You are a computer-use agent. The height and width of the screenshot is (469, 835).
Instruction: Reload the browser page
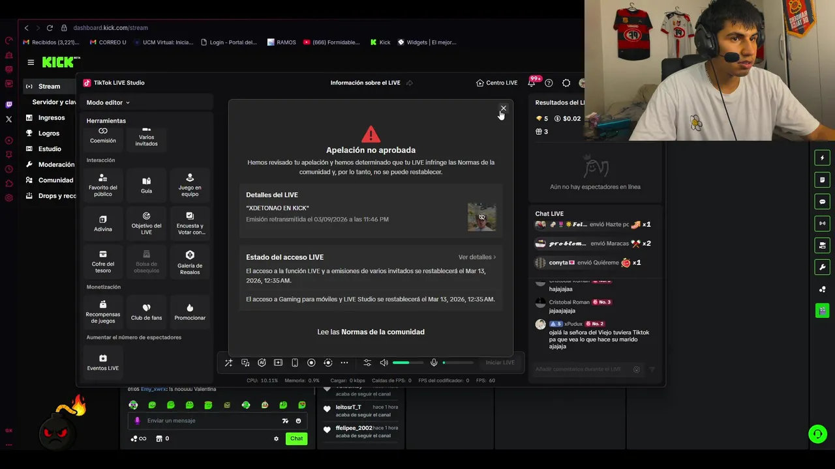50,28
